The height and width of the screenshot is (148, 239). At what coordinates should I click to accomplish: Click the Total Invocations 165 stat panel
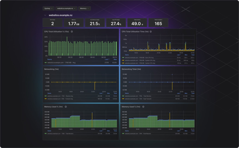point(158,23)
